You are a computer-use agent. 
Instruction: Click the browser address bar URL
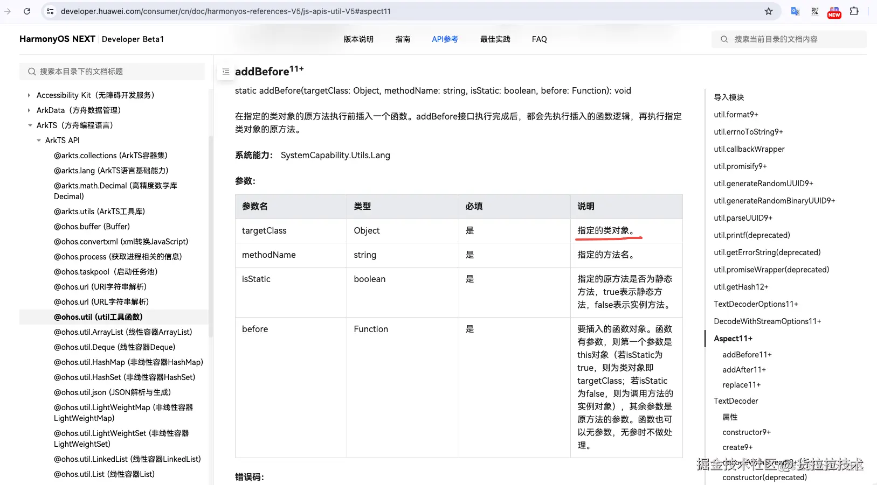[226, 11]
